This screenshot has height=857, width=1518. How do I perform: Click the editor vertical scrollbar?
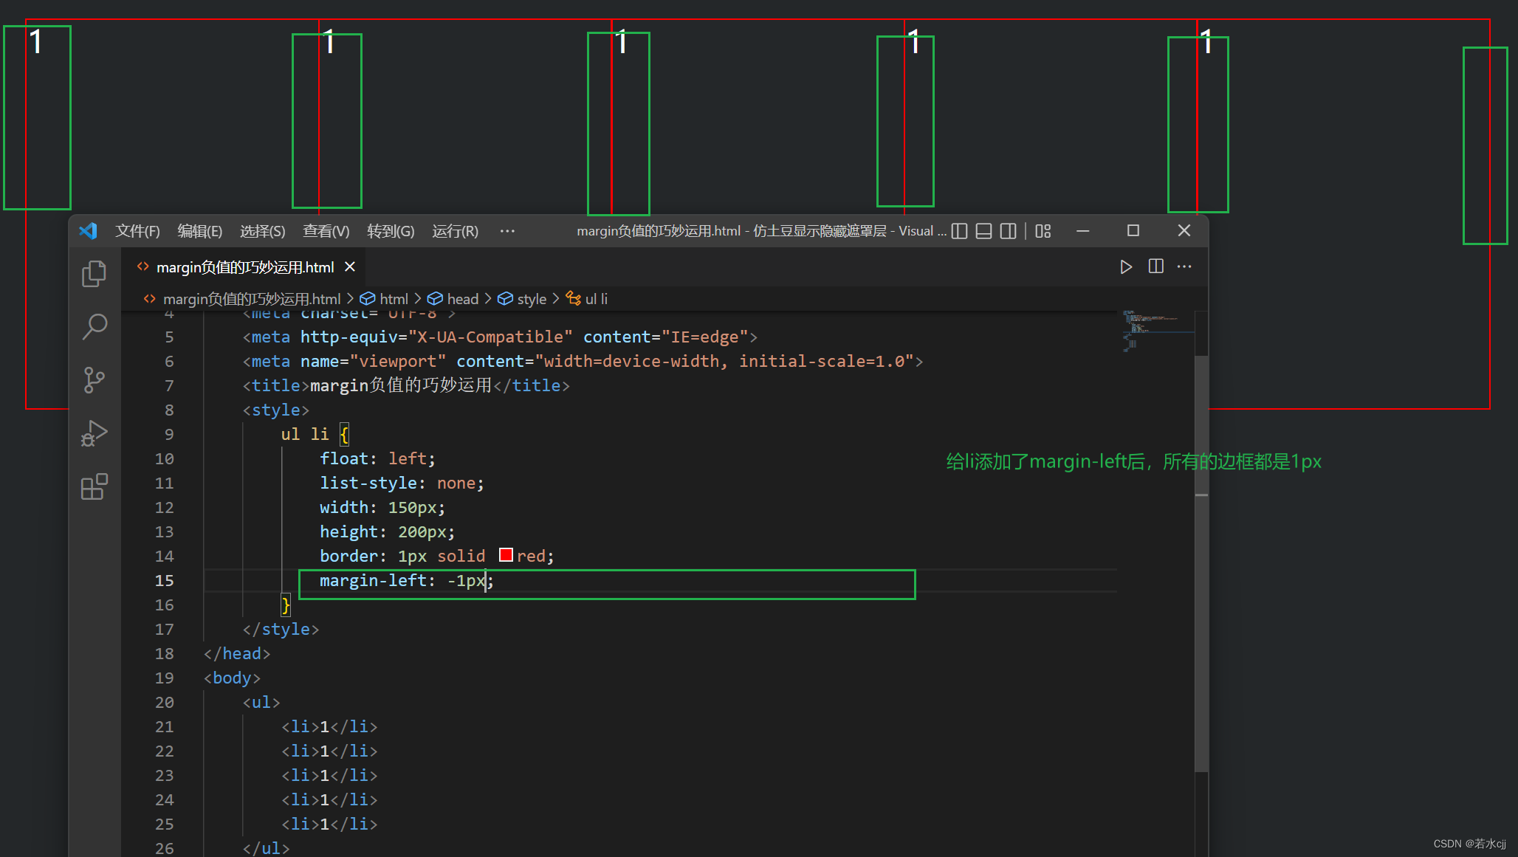(x=1201, y=565)
